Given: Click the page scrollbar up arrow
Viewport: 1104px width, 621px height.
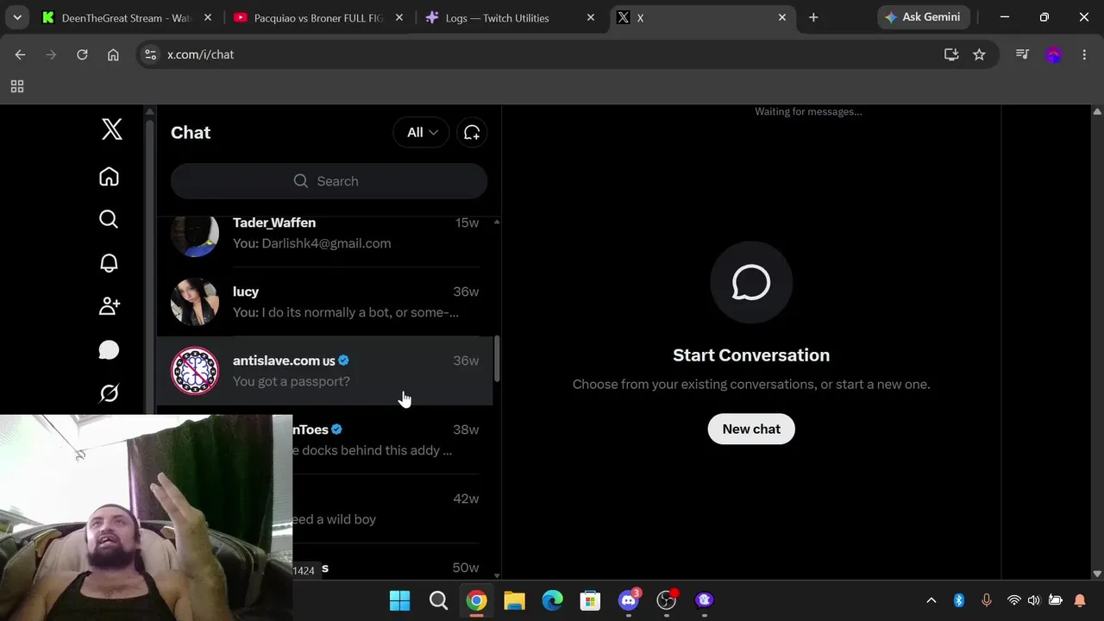Looking at the screenshot, I should click(x=1097, y=111).
